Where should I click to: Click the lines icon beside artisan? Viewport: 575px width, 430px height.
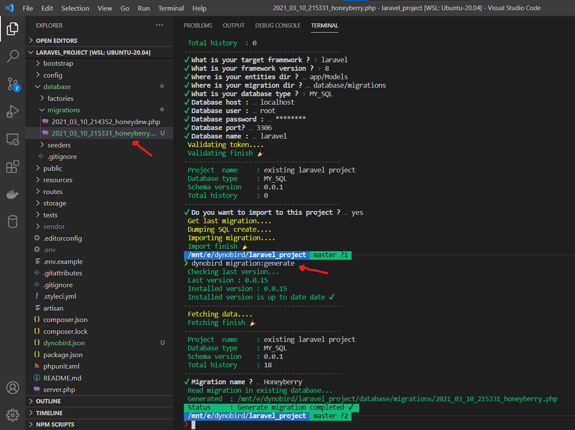pos(38,308)
